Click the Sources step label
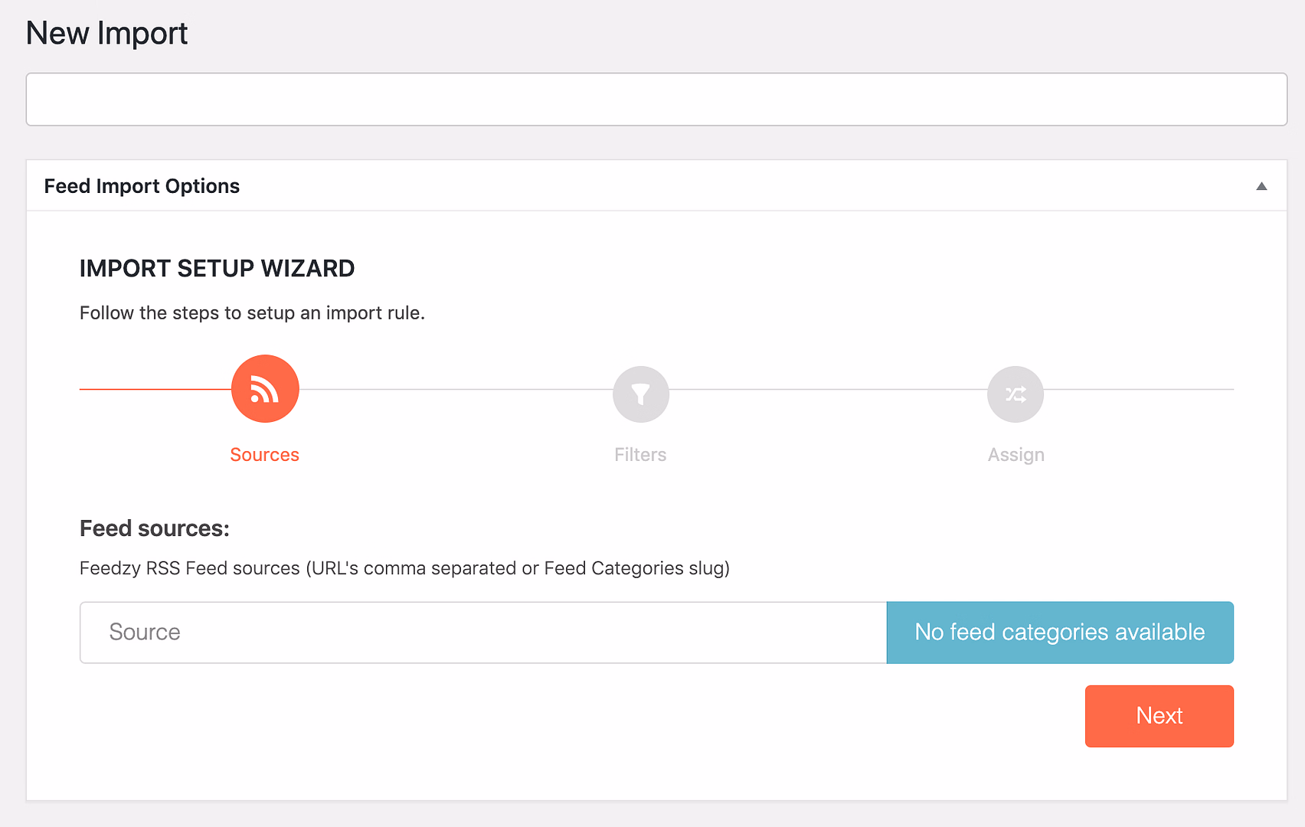The image size is (1305, 827). click(x=264, y=454)
